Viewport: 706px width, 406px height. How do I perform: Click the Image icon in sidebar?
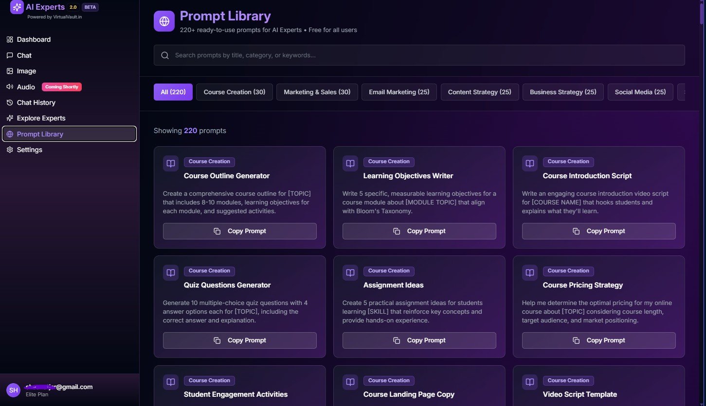coord(10,71)
